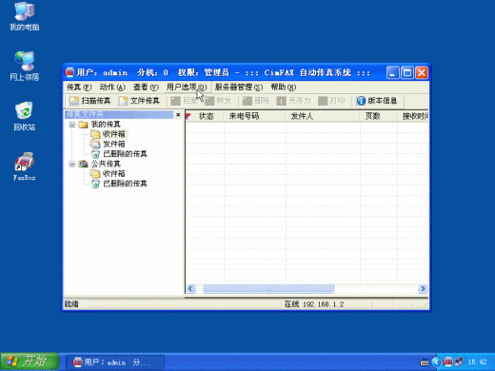Click the 扫描传真 scan fax toolbar icon
This screenshot has height=371, width=495.
pyautogui.click(x=74, y=101)
